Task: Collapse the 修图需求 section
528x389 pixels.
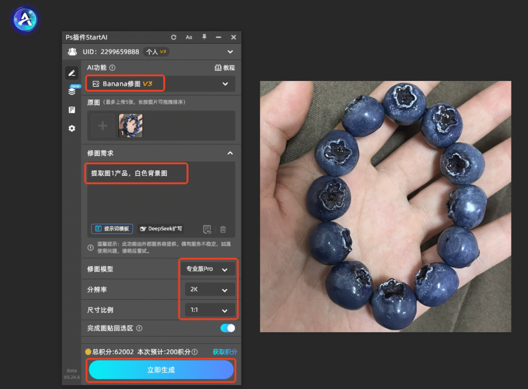Action: pyautogui.click(x=230, y=153)
